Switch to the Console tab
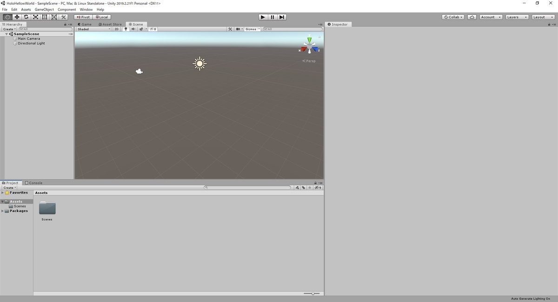Image resolution: width=558 pixels, height=302 pixels. point(33,183)
